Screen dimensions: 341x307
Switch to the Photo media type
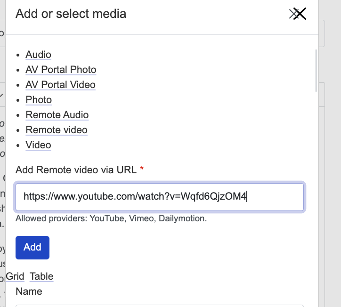coord(39,100)
